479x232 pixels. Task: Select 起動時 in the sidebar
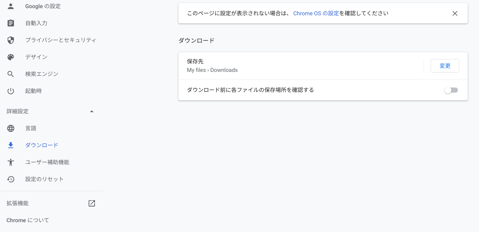34,91
